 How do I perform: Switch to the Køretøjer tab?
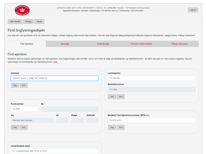(65, 44)
